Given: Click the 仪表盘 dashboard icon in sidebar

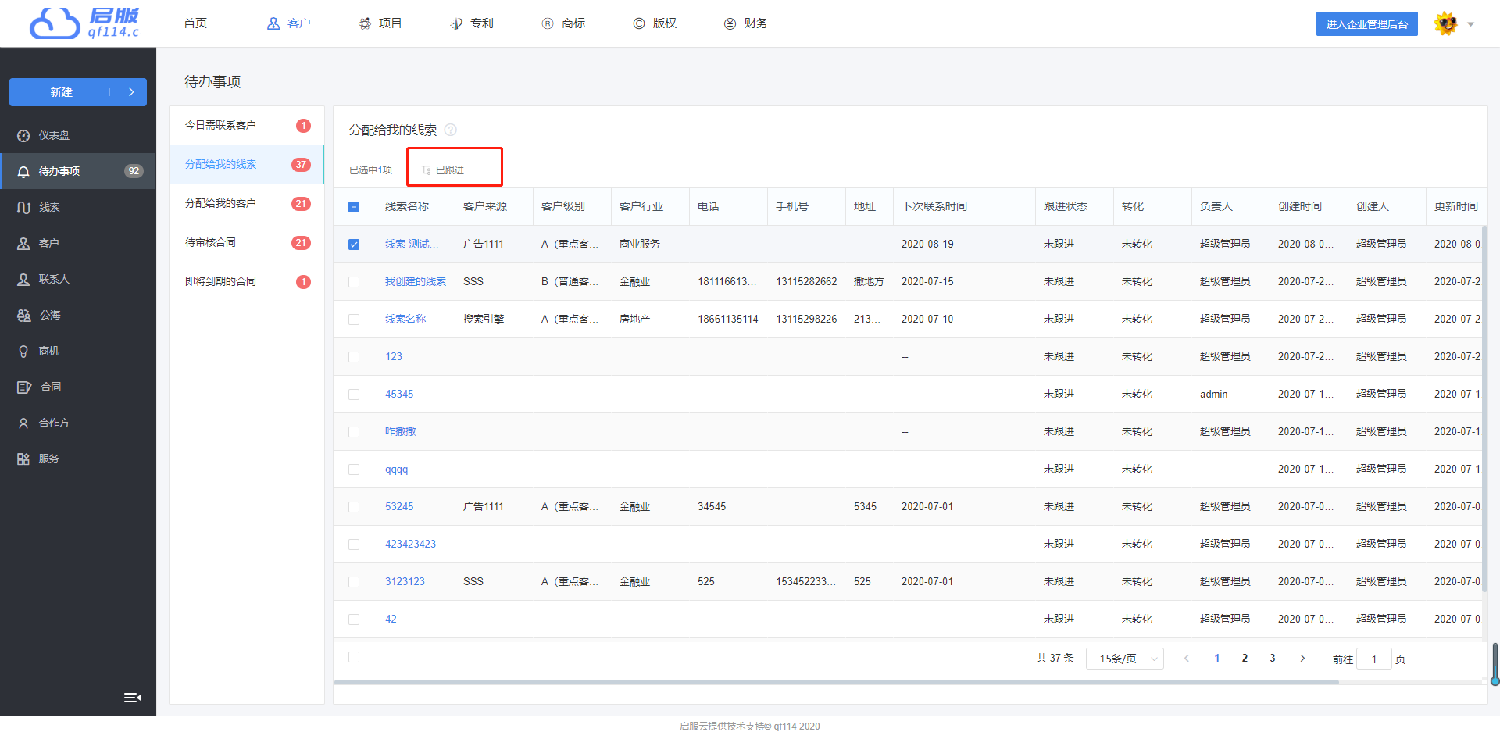Looking at the screenshot, I should (23, 136).
